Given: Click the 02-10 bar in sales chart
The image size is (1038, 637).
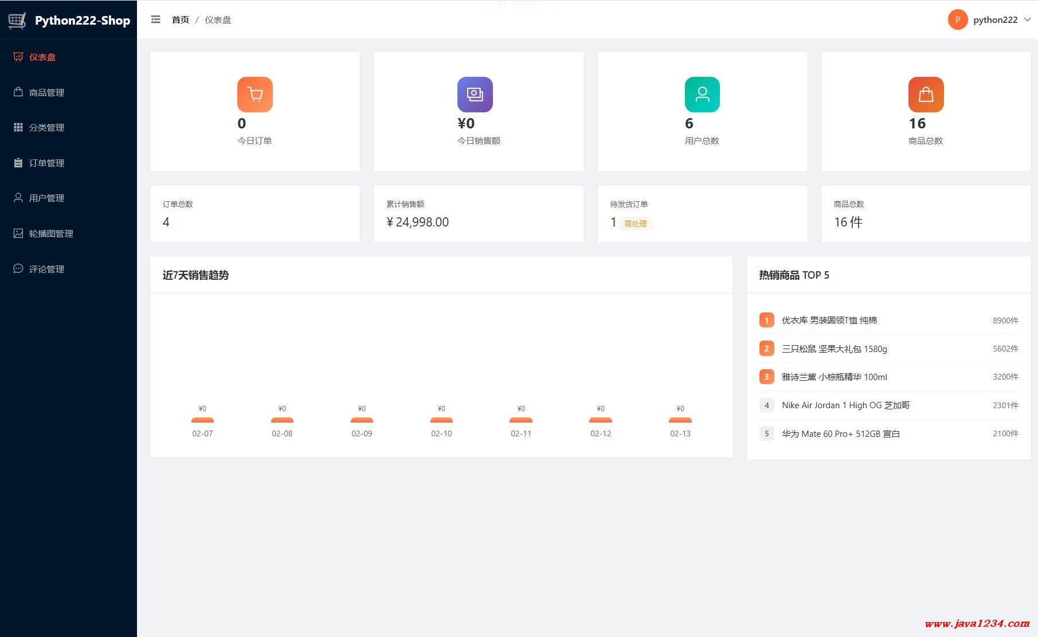Looking at the screenshot, I should [x=441, y=420].
